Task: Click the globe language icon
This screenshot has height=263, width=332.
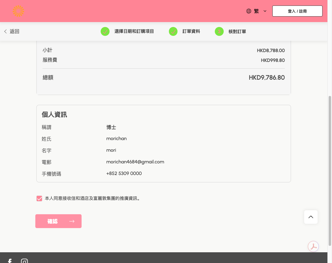Action: point(249,11)
